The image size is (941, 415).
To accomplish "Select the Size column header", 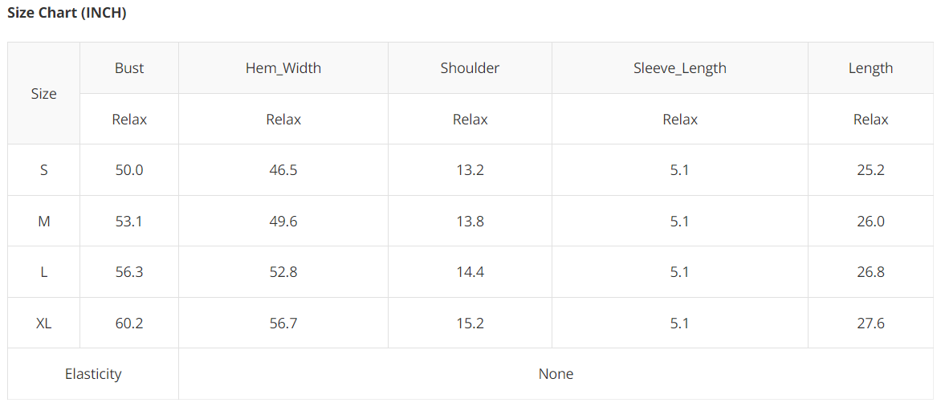I will click(x=43, y=94).
